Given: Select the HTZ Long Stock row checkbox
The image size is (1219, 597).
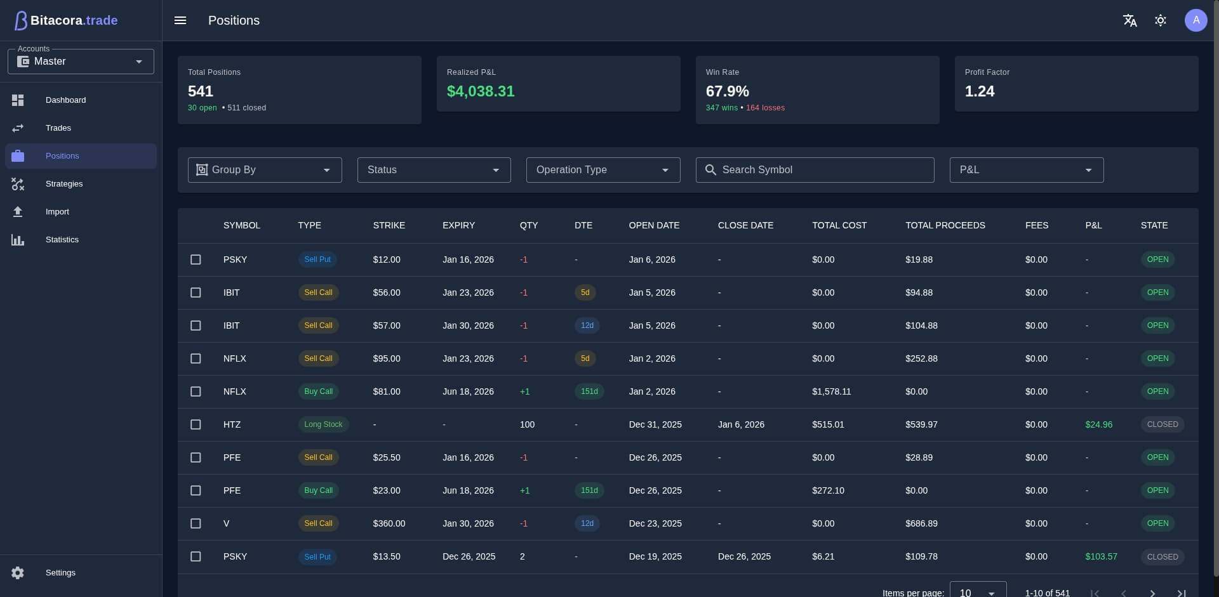Looking at the screenshot, I should 196,424.
